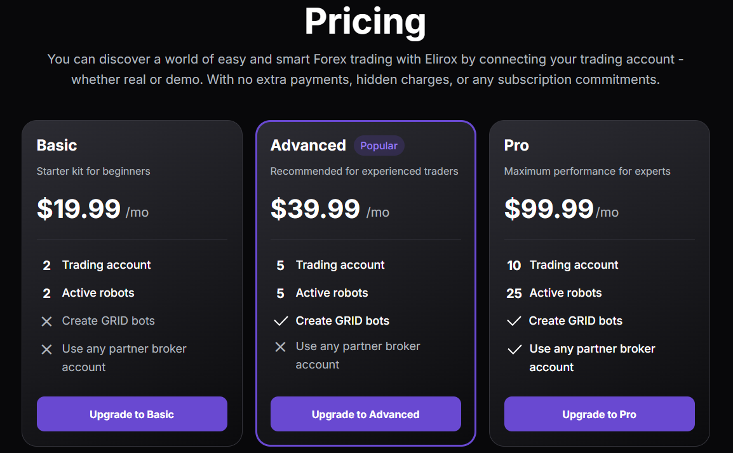This screenshot has width=733, height=453.
Task: Click the X icon beside Basic Create GRID bots
Action: (x=46, y=321)
